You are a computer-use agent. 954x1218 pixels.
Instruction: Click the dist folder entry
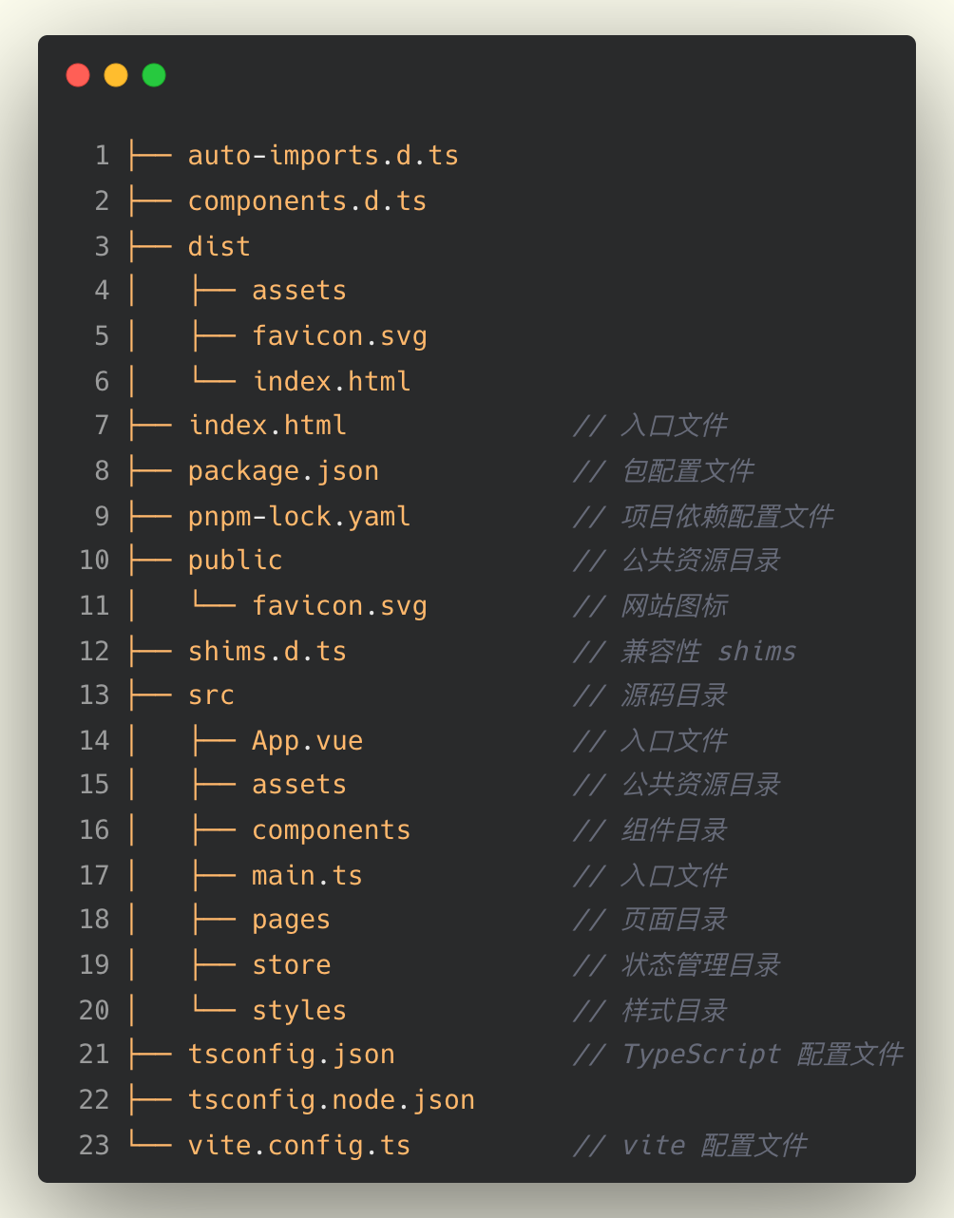click(x=219, y=246)
